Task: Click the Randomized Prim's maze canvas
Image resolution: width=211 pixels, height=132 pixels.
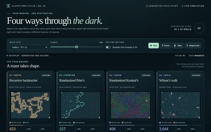Action: point(80,105)
